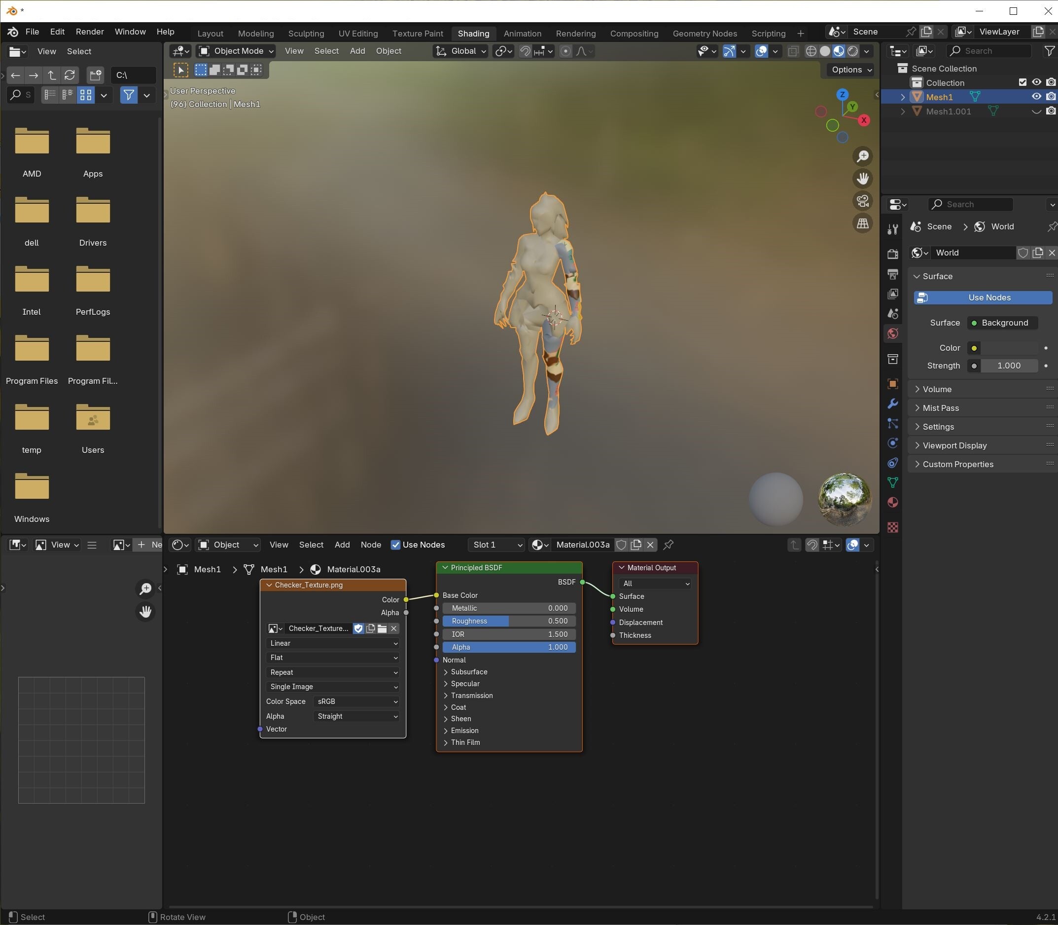Toggle snapping magnet in 3D viewport header
This screenshot has height=925, width=1058.
click(525, 51)
